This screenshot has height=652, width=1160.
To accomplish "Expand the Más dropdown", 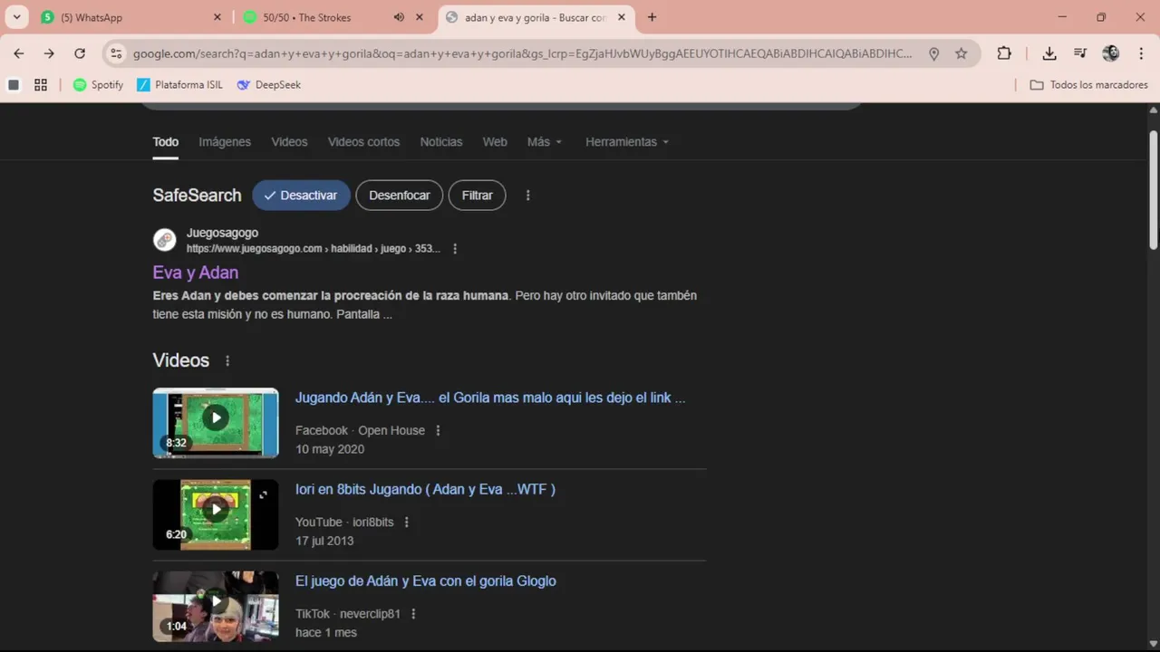I will [545, 142].
